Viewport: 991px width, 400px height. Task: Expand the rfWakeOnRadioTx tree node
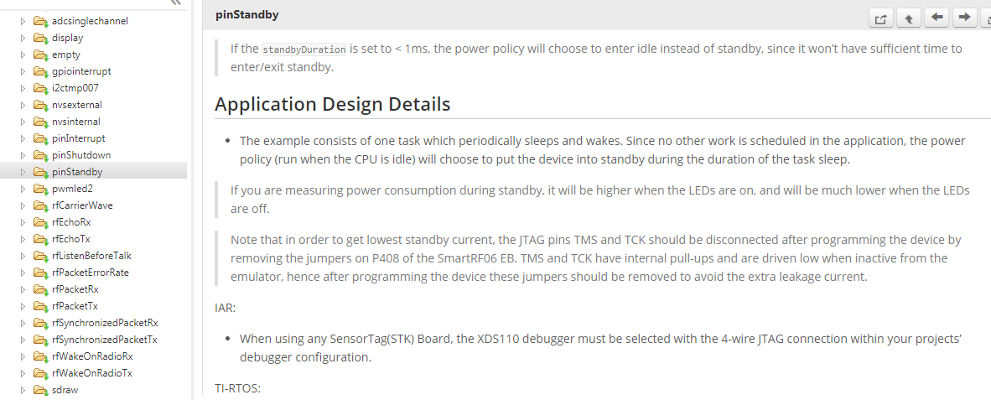pos(23,373)
